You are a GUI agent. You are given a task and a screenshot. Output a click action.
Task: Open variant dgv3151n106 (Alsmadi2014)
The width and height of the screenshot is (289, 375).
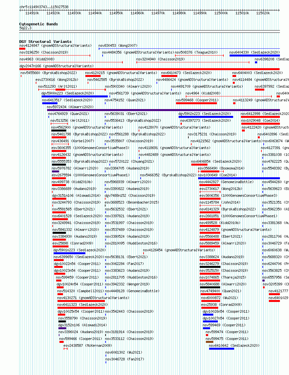[x=76, y=195]
